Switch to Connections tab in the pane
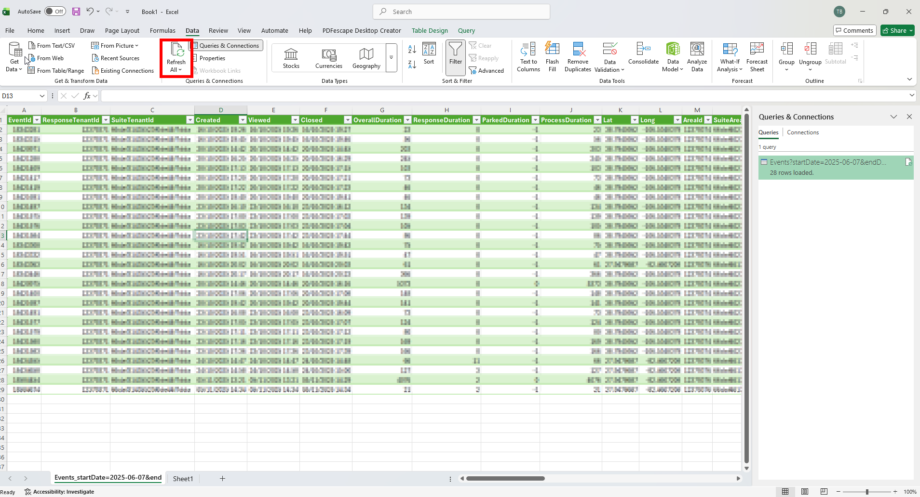The width and height of the screenshot is (920, 497). 803,132
